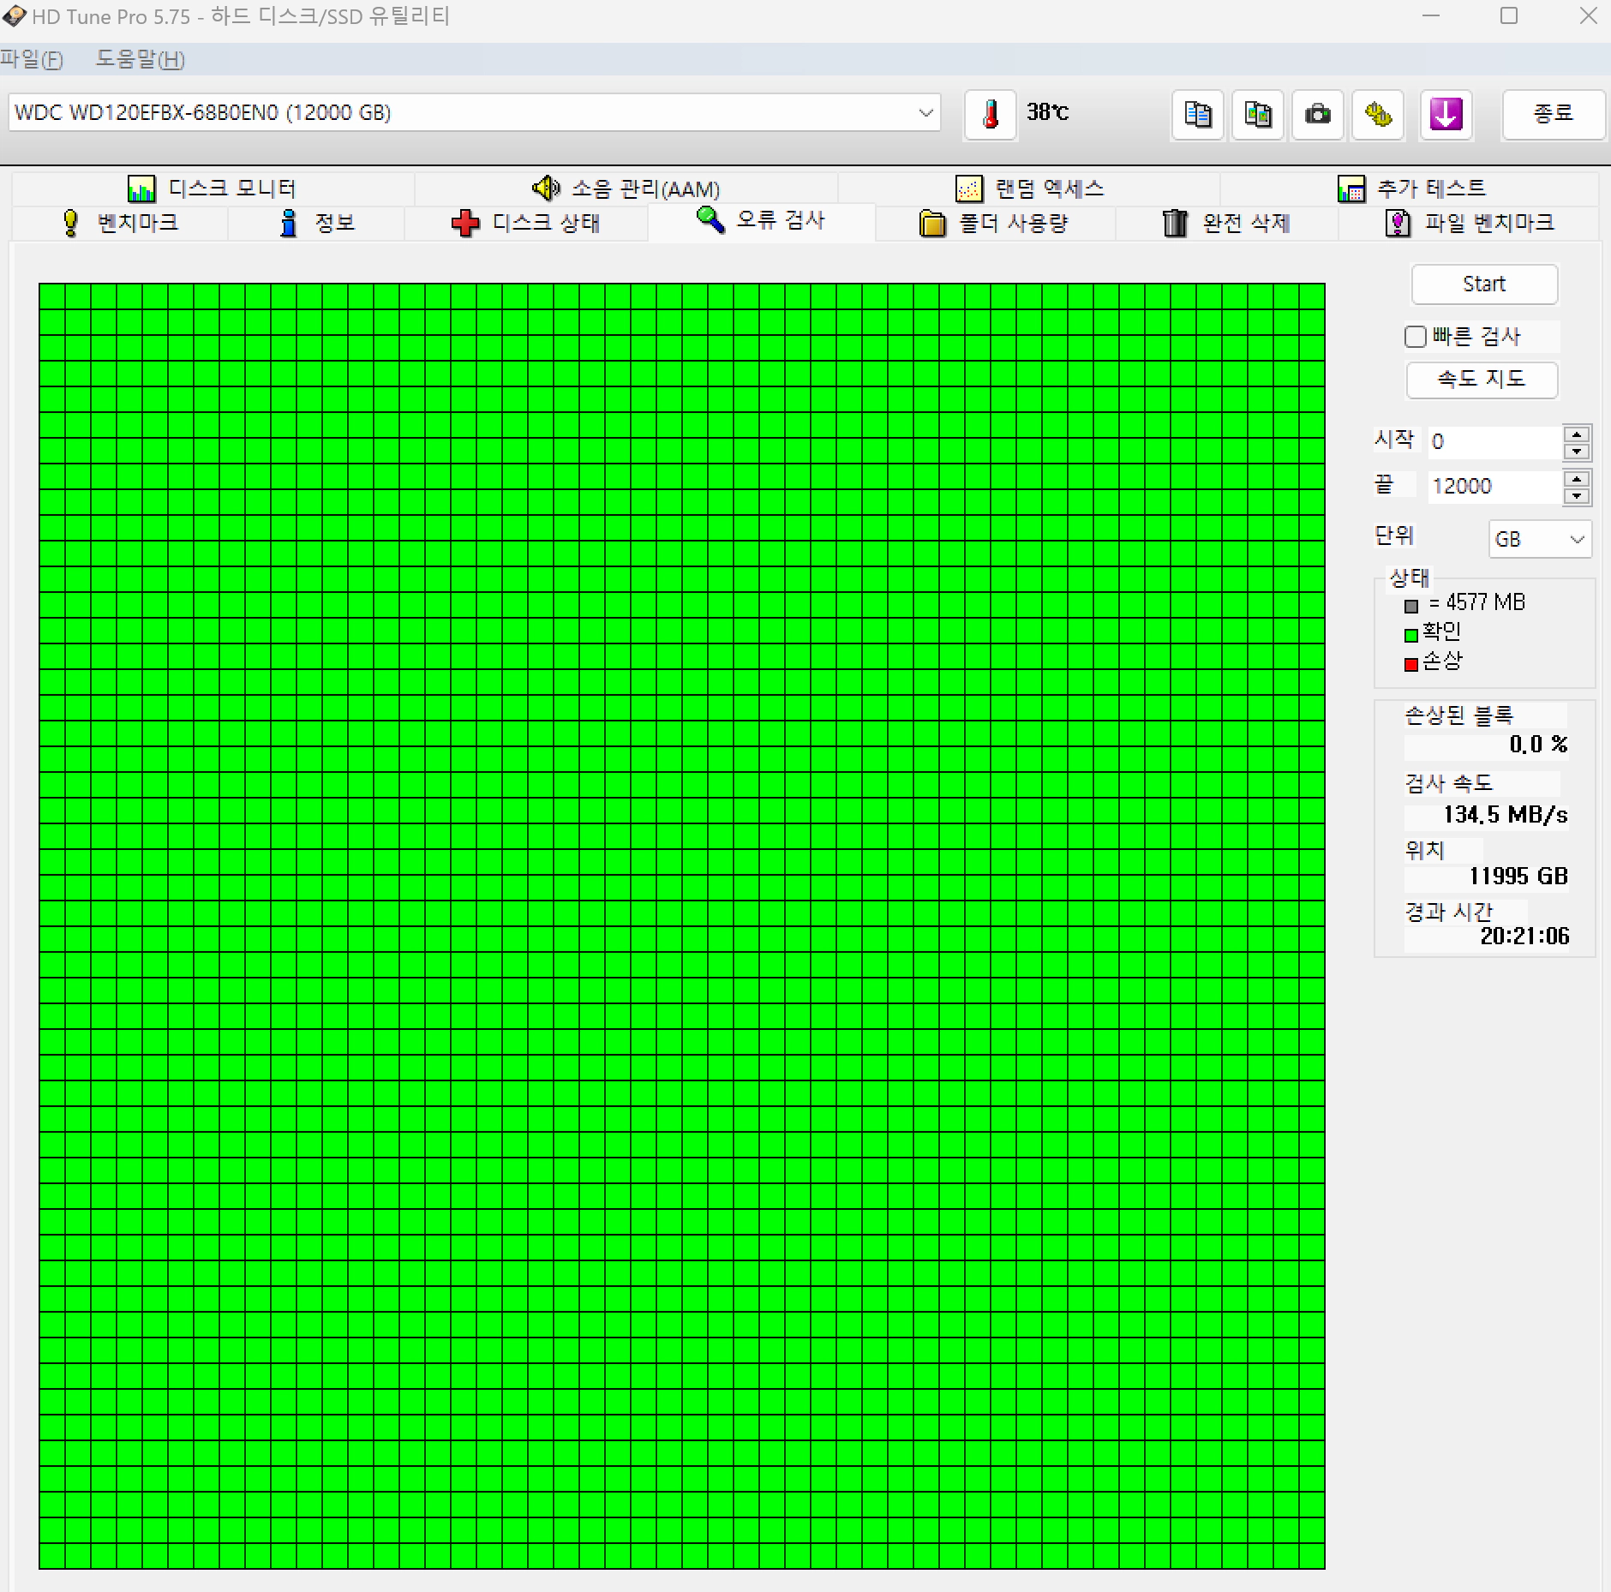
Task: Open the 벤치마크 tab
Action: [120, 223]
